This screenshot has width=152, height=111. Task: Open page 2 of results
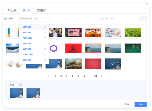click(61, 76)
